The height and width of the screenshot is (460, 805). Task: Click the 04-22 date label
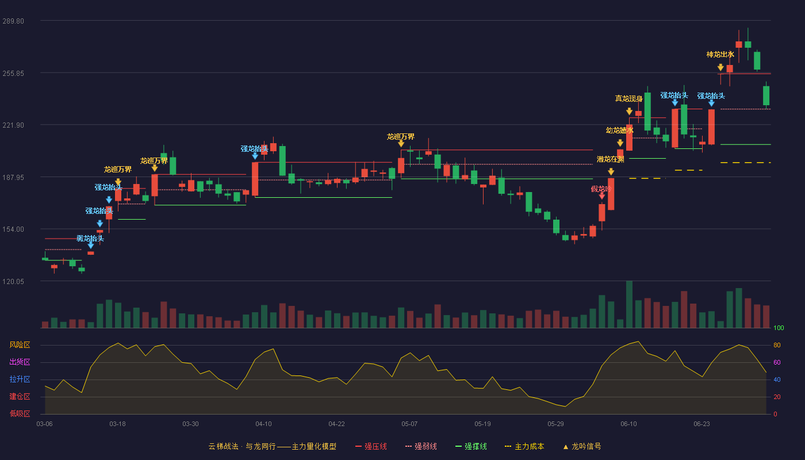coord(336,424)
